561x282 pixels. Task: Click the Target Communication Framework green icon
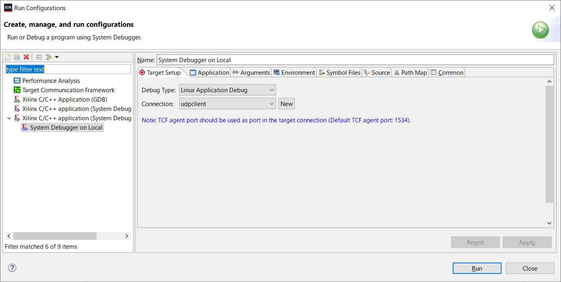[x=17, y=90]
